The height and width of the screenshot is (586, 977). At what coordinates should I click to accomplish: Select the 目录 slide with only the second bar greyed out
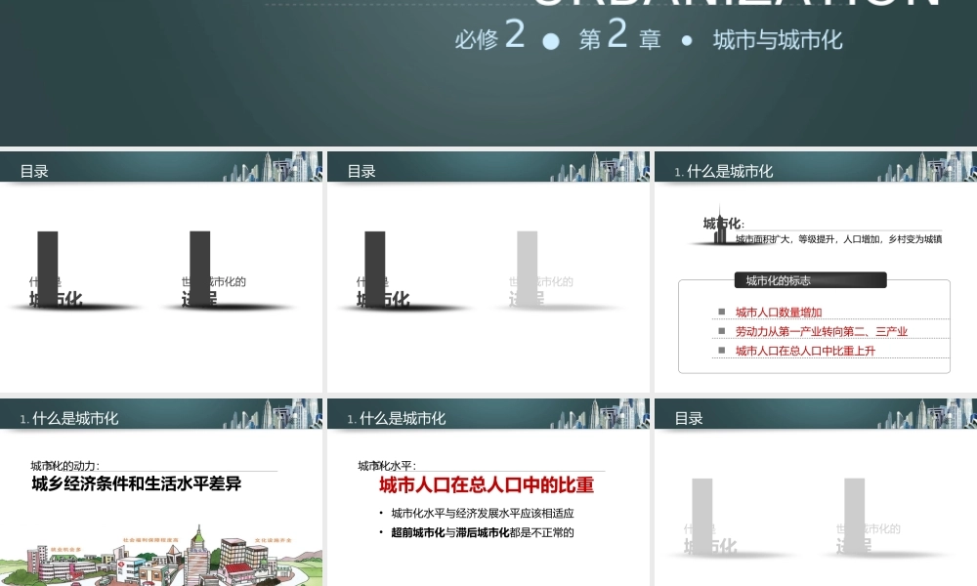[x=488, y=272]
